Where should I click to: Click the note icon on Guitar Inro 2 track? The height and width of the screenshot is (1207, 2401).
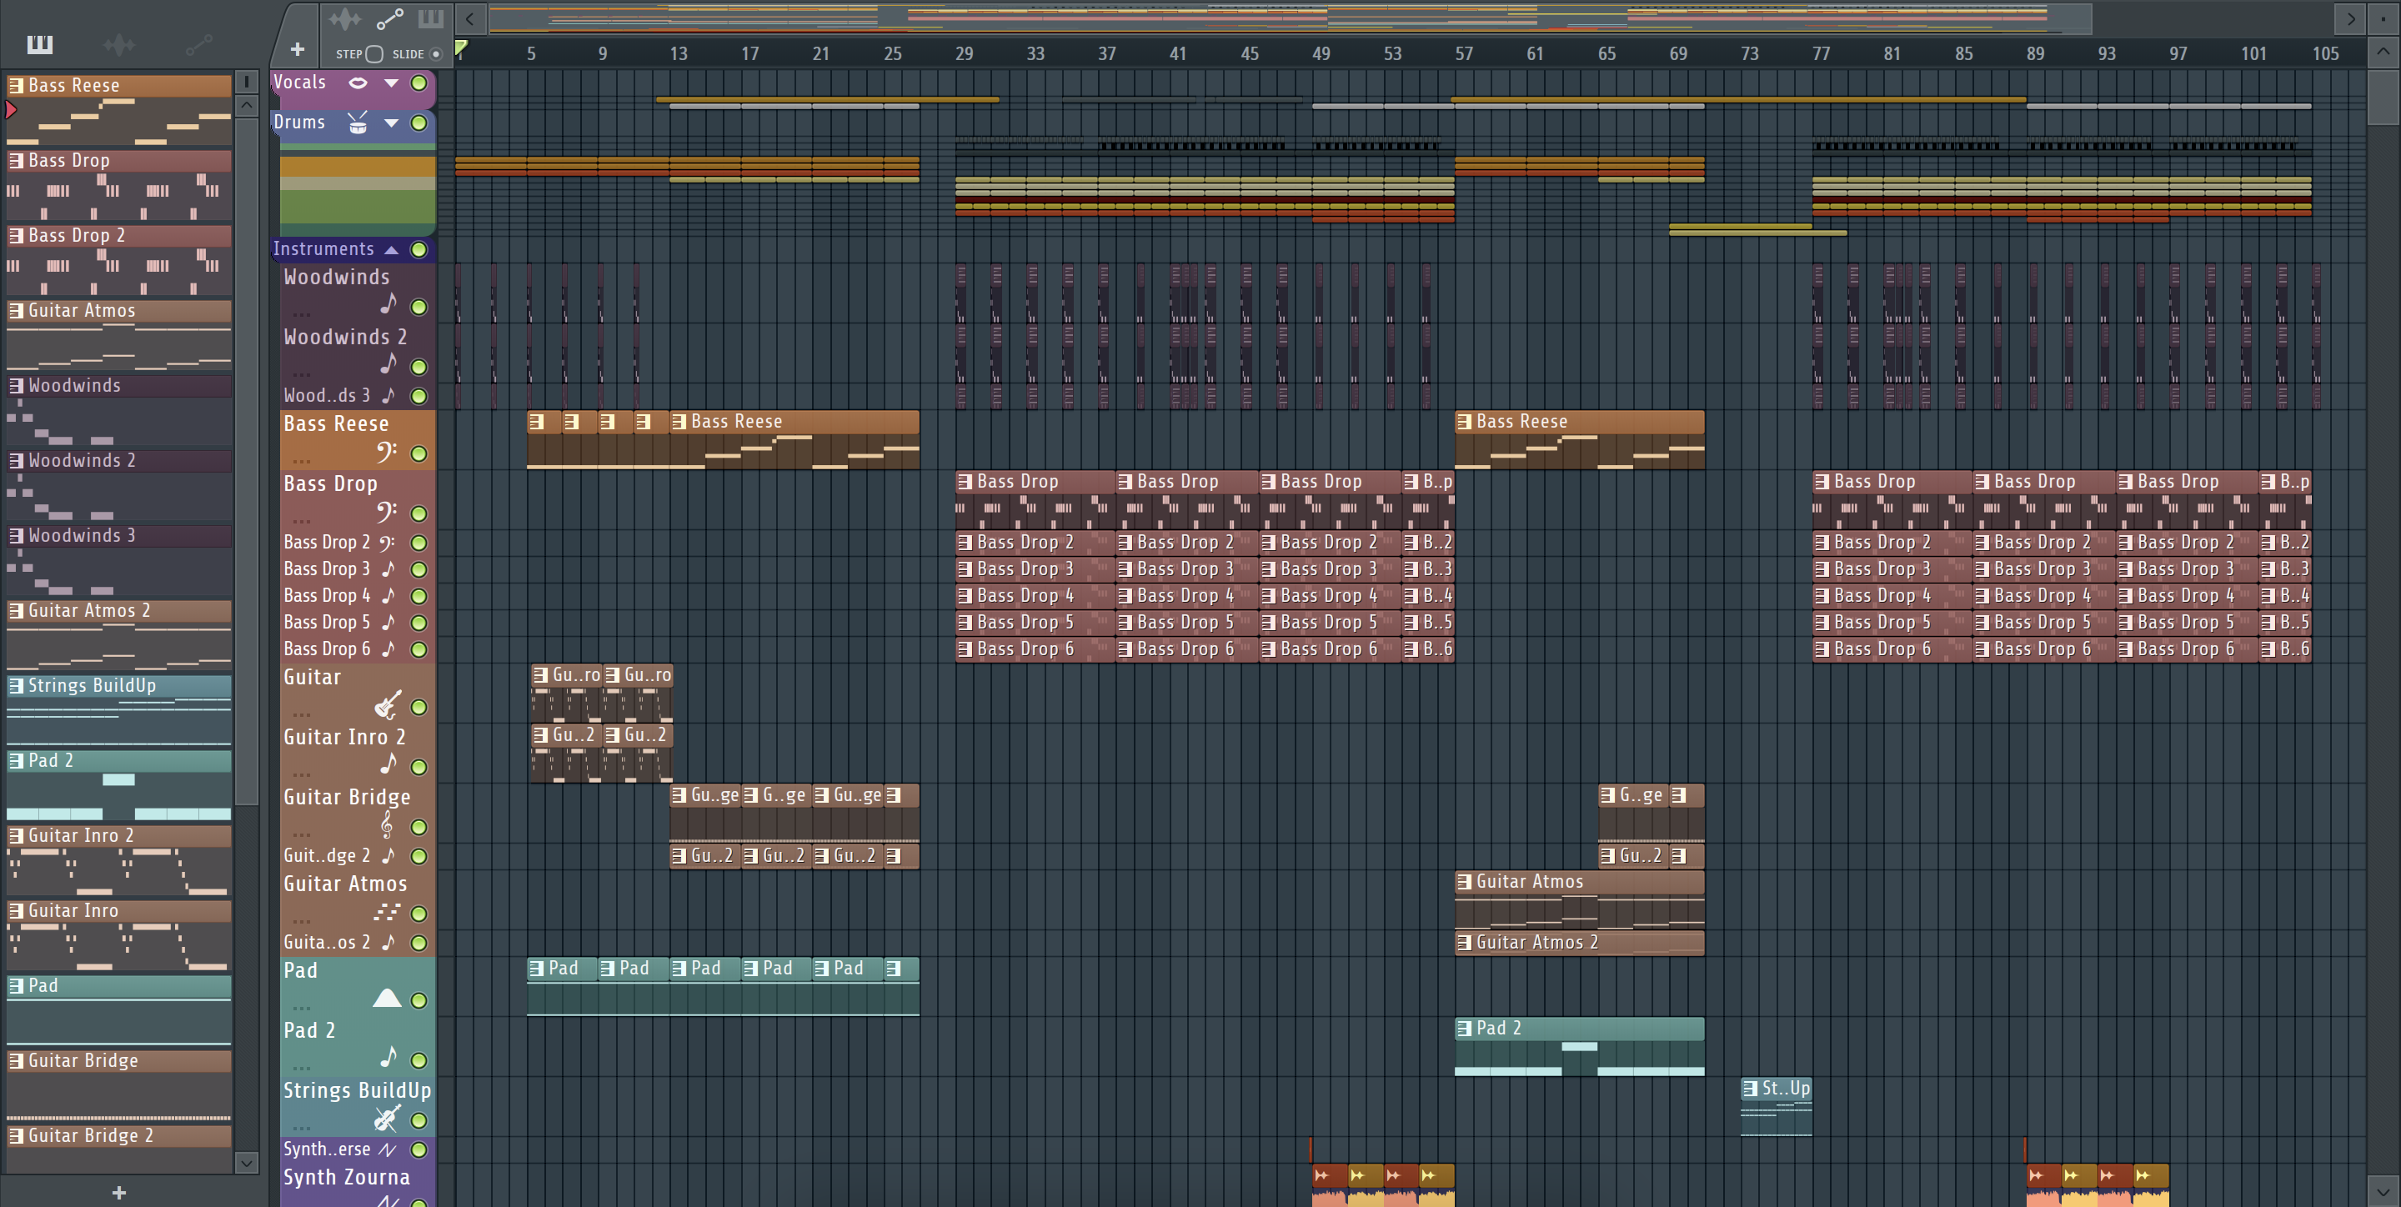388,764
